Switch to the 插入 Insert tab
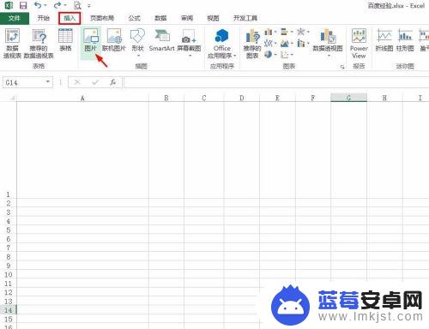This screenshot has width=429, height=329. 69,18
